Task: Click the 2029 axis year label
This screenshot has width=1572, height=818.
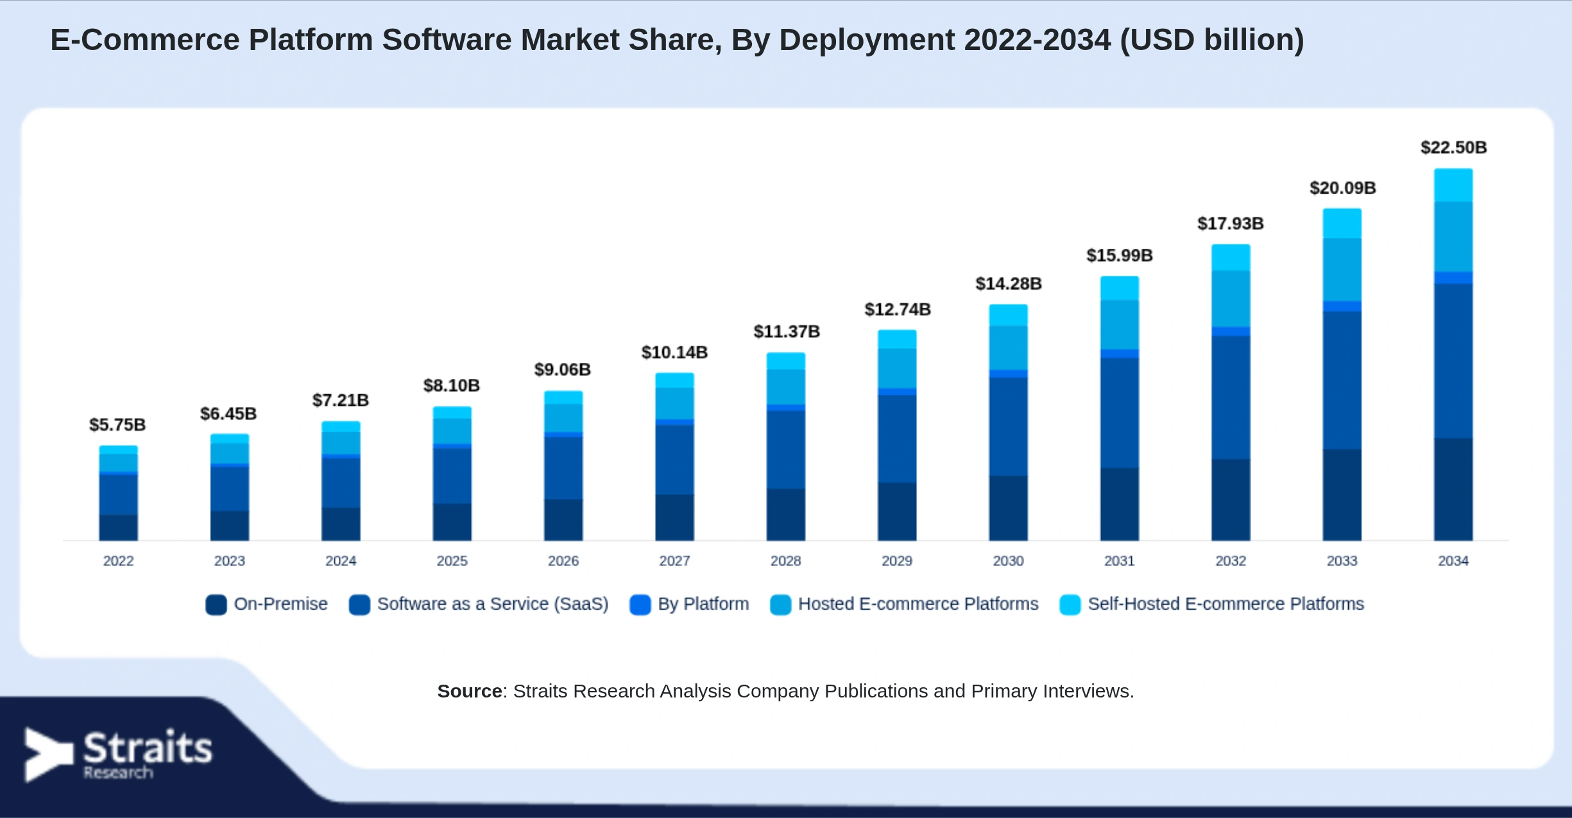Action: pos(897,561)
